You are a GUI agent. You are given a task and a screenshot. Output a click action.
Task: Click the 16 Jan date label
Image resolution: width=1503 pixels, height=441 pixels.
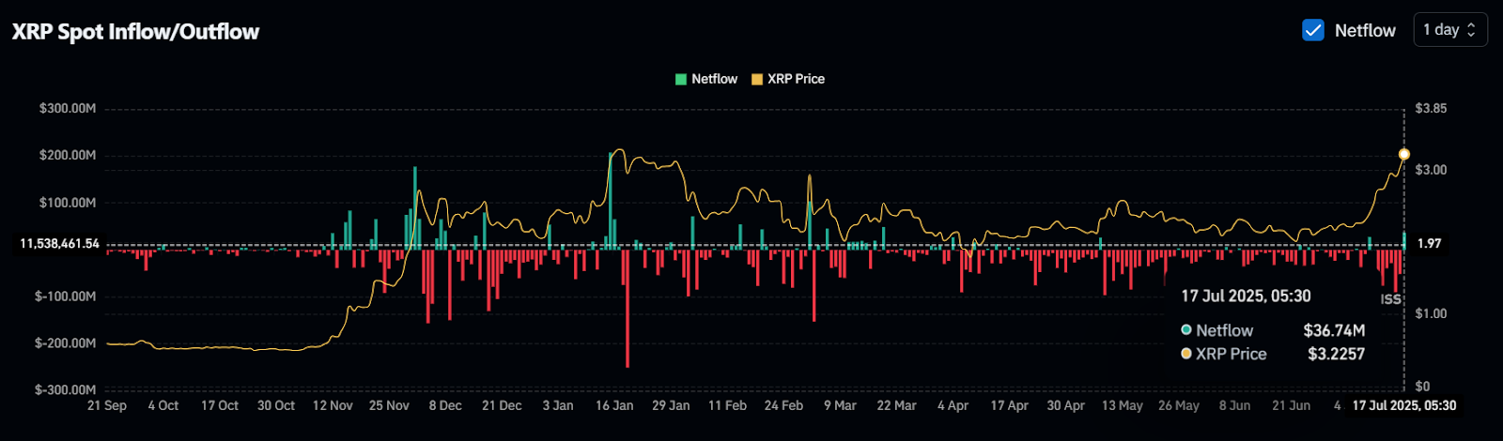tap(614, 406)
